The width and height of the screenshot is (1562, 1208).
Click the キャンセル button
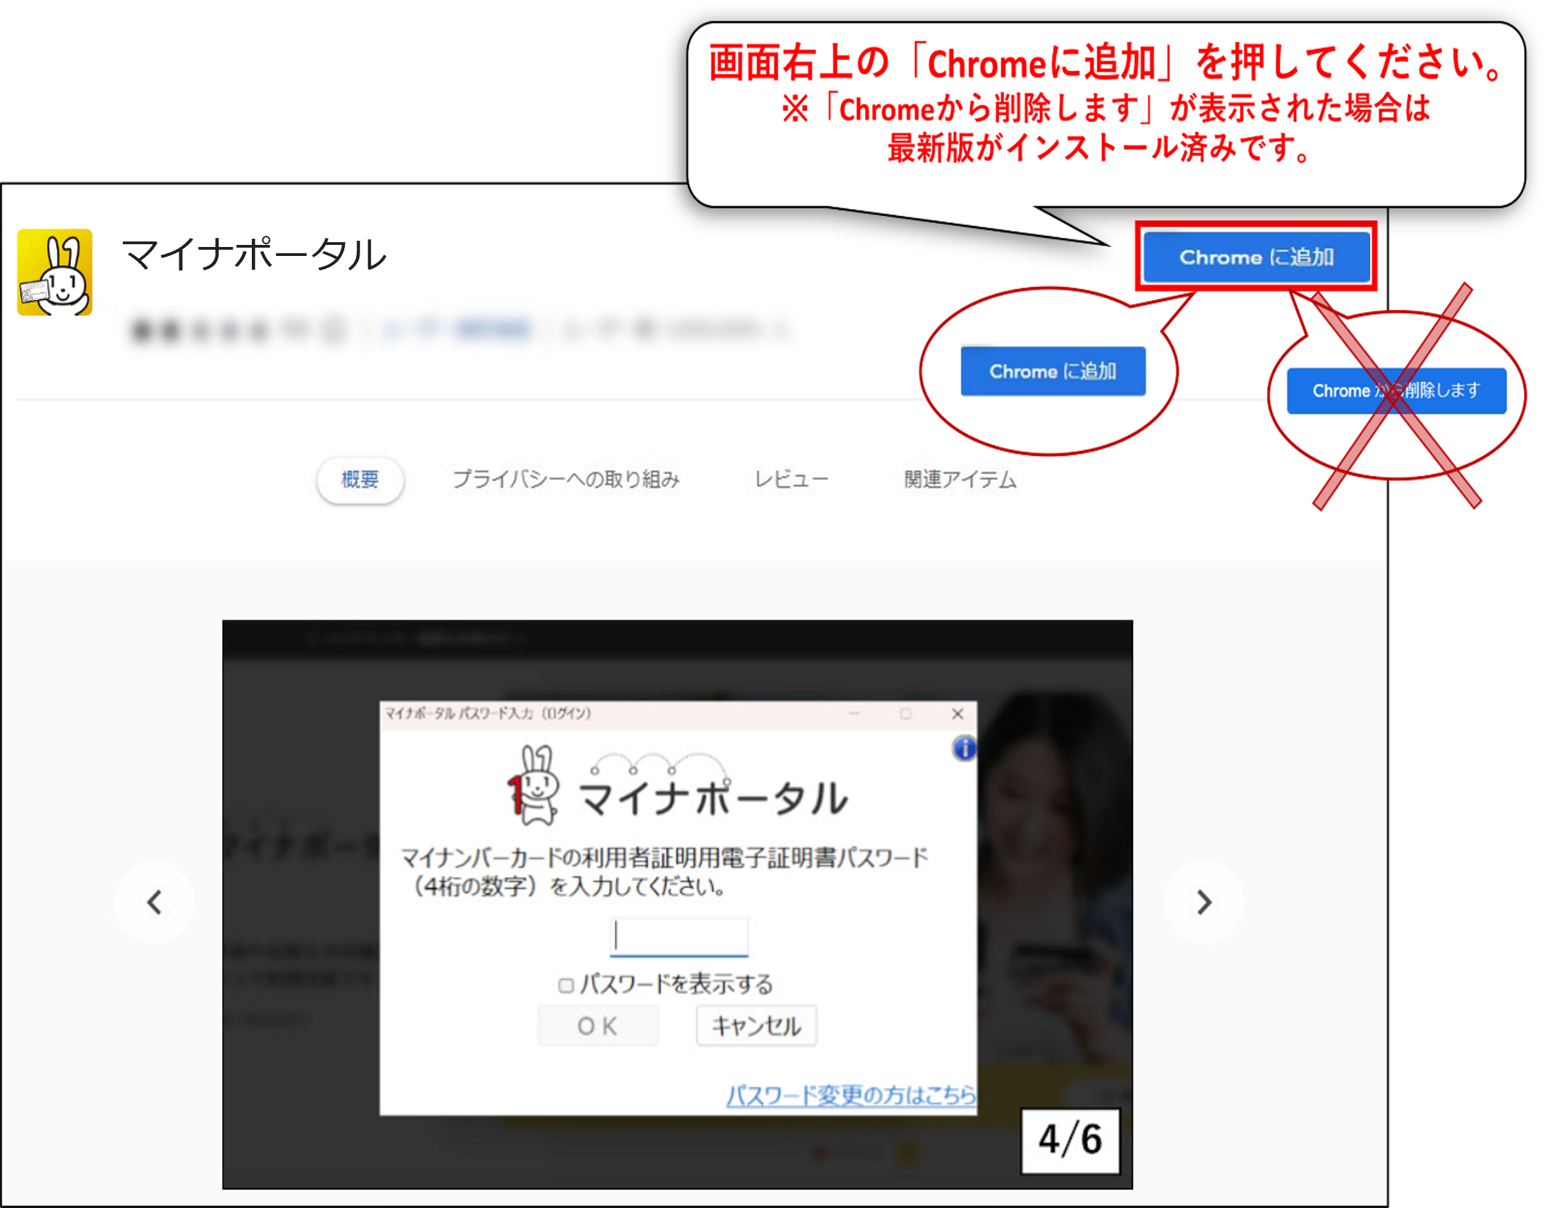pyautogui.click(x=756, y=1026)
